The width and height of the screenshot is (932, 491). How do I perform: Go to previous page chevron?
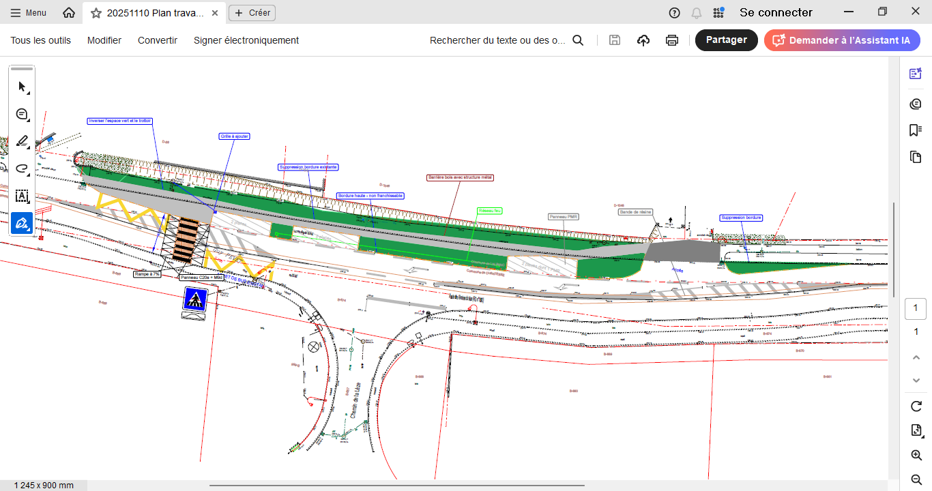(x=916, y=357)
